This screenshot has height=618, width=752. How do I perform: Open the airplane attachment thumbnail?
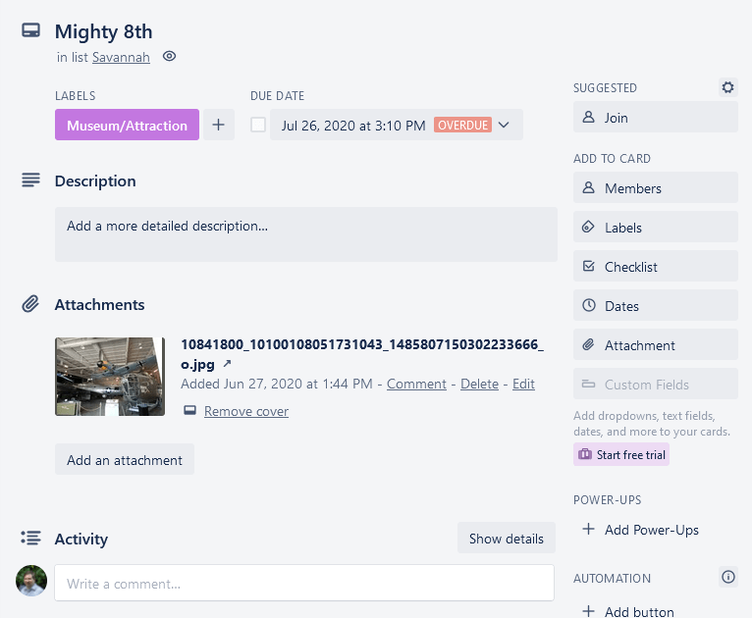[x=110, y=377]
